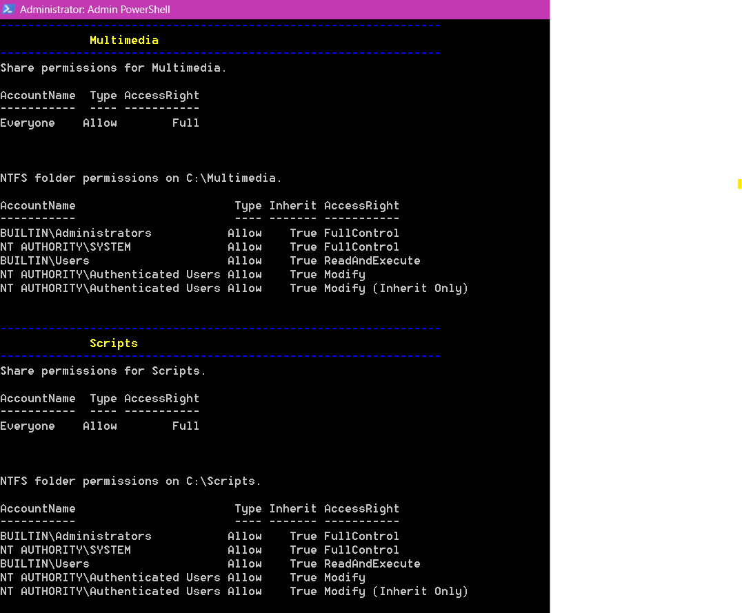Select the yellow 'Scripts' section heading
Viewport: 742px width, 613px height.
[114, 343]
